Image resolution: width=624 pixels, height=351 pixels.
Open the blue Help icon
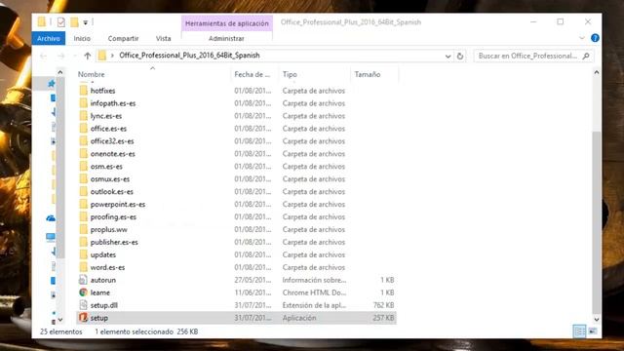(595, 38)
